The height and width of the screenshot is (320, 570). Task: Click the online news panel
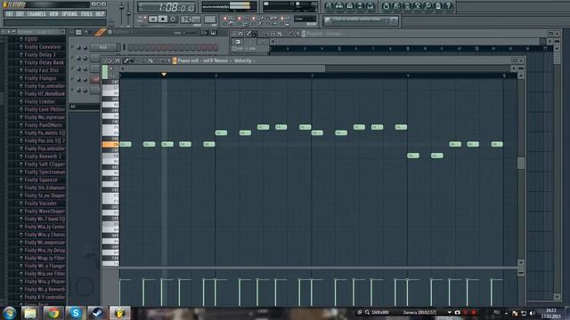click(x=361, y=20)
